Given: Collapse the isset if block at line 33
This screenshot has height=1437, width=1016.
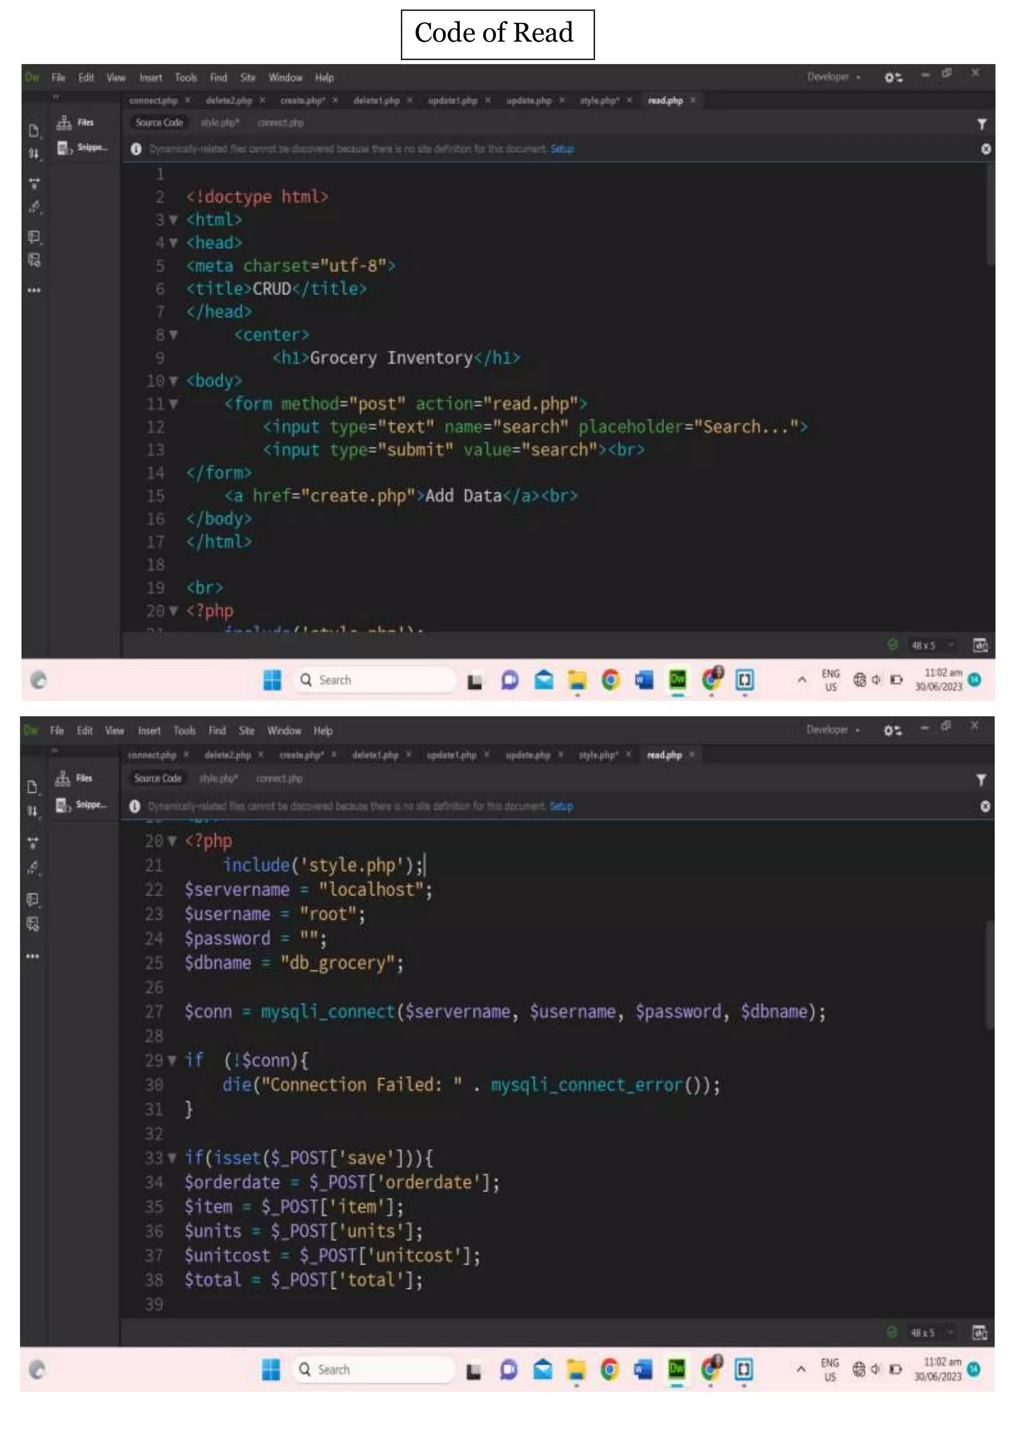Looking at the screenshot, I should pos(172,1158).
